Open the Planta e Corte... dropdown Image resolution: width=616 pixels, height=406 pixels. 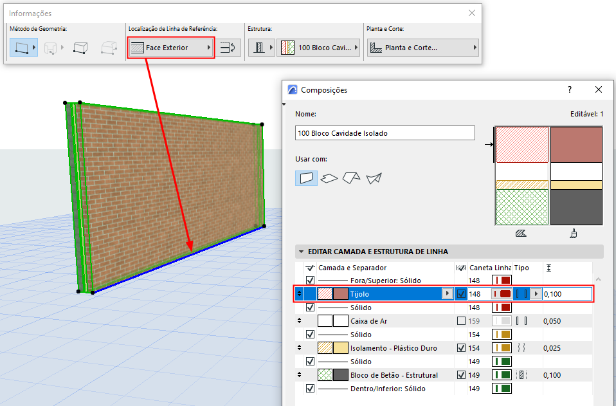point(422,48)
